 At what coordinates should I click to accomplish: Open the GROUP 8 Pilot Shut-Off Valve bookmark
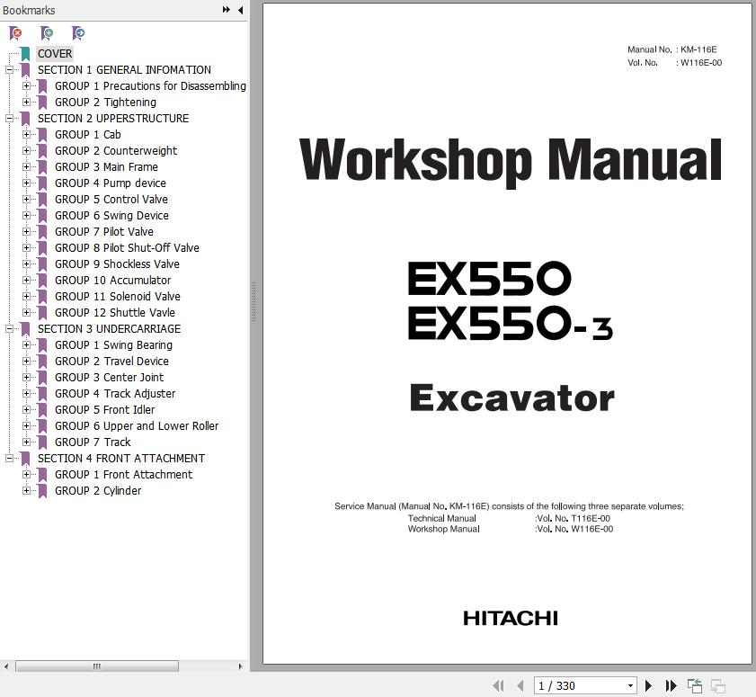[x=127, y=248]
